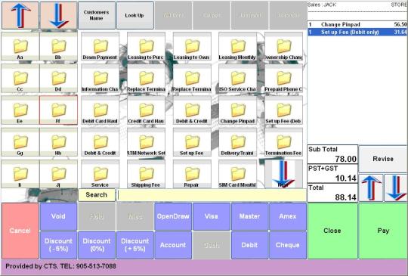Viewport: 408px width, 276px height.
Task: Select the Ownership Change folder
Action: [283, 47]
